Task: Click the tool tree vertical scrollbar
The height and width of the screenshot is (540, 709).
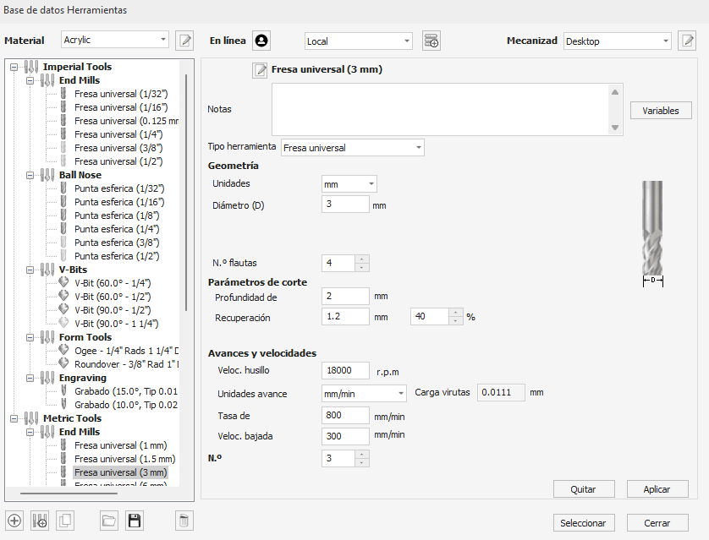Action: click(186, 194)
